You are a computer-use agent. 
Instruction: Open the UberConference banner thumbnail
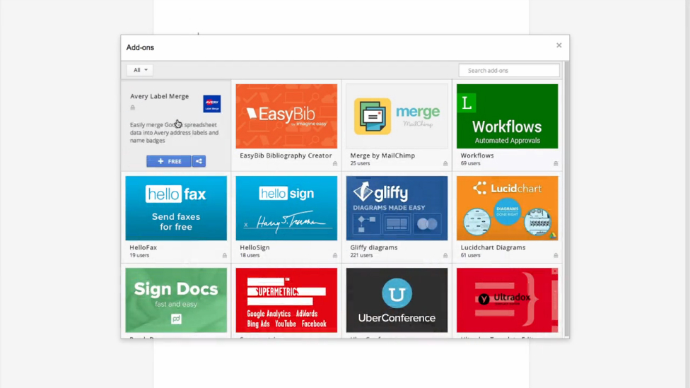click(x=397, y=300)
